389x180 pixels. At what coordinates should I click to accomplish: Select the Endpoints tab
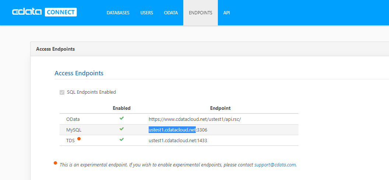coord(201,13)
